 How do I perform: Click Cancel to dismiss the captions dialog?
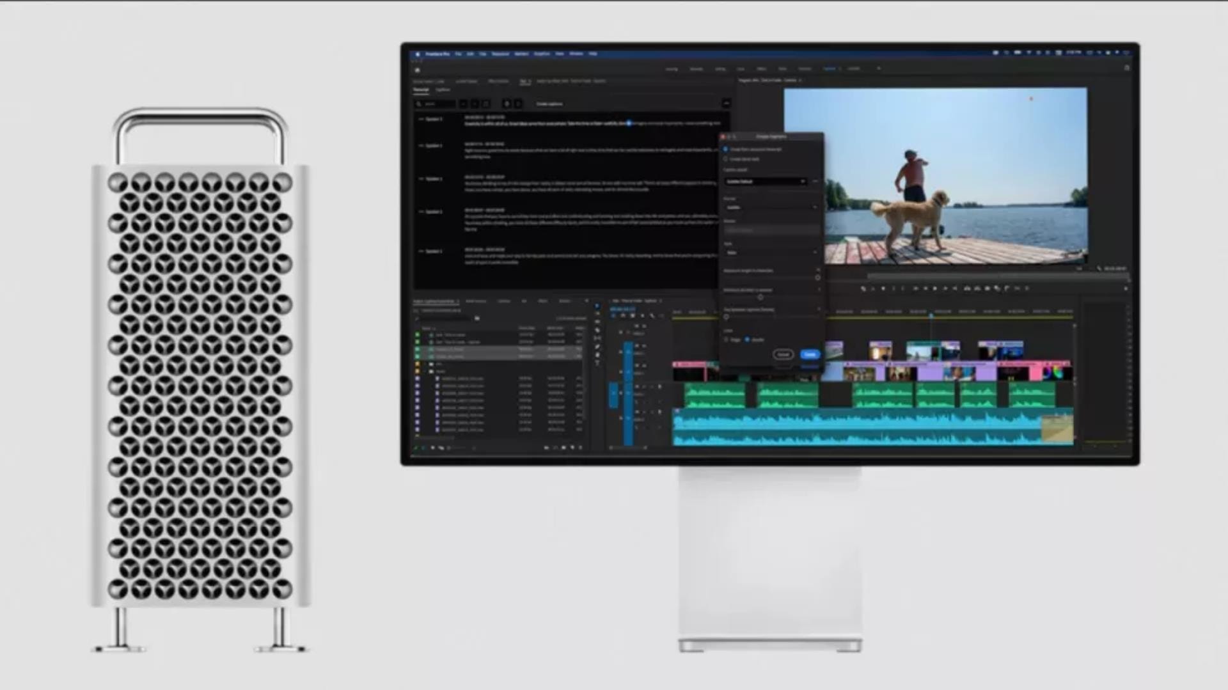pos(784,354)
